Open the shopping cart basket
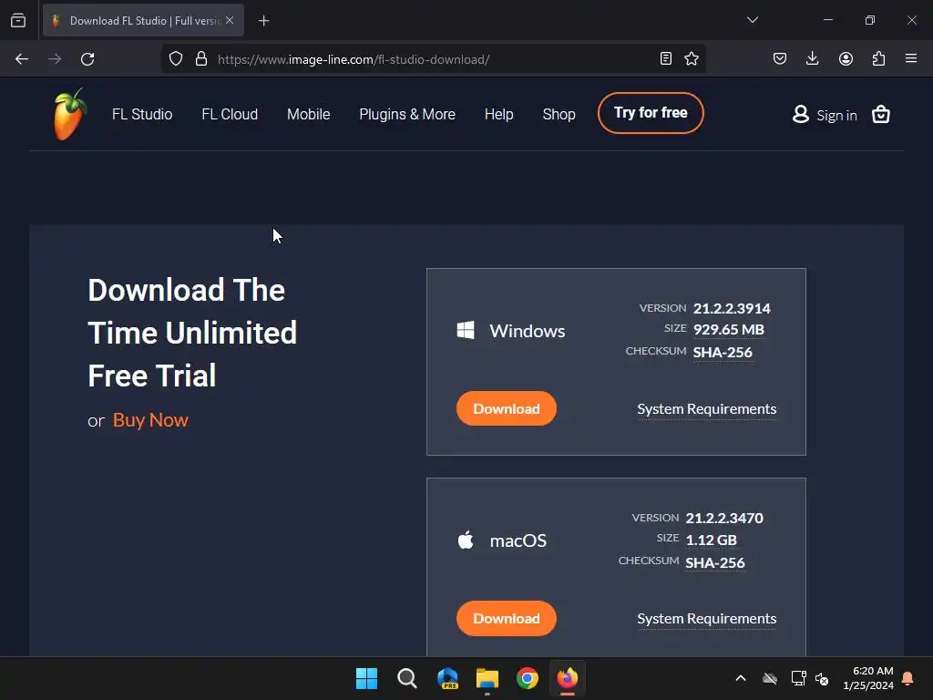933x700 pixels. pos(881,114)
